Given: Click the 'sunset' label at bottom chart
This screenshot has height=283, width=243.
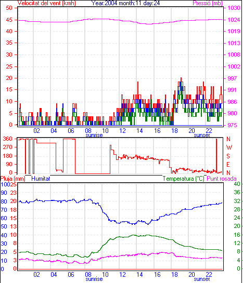Looking at the screenshot, I should point(202,279).
